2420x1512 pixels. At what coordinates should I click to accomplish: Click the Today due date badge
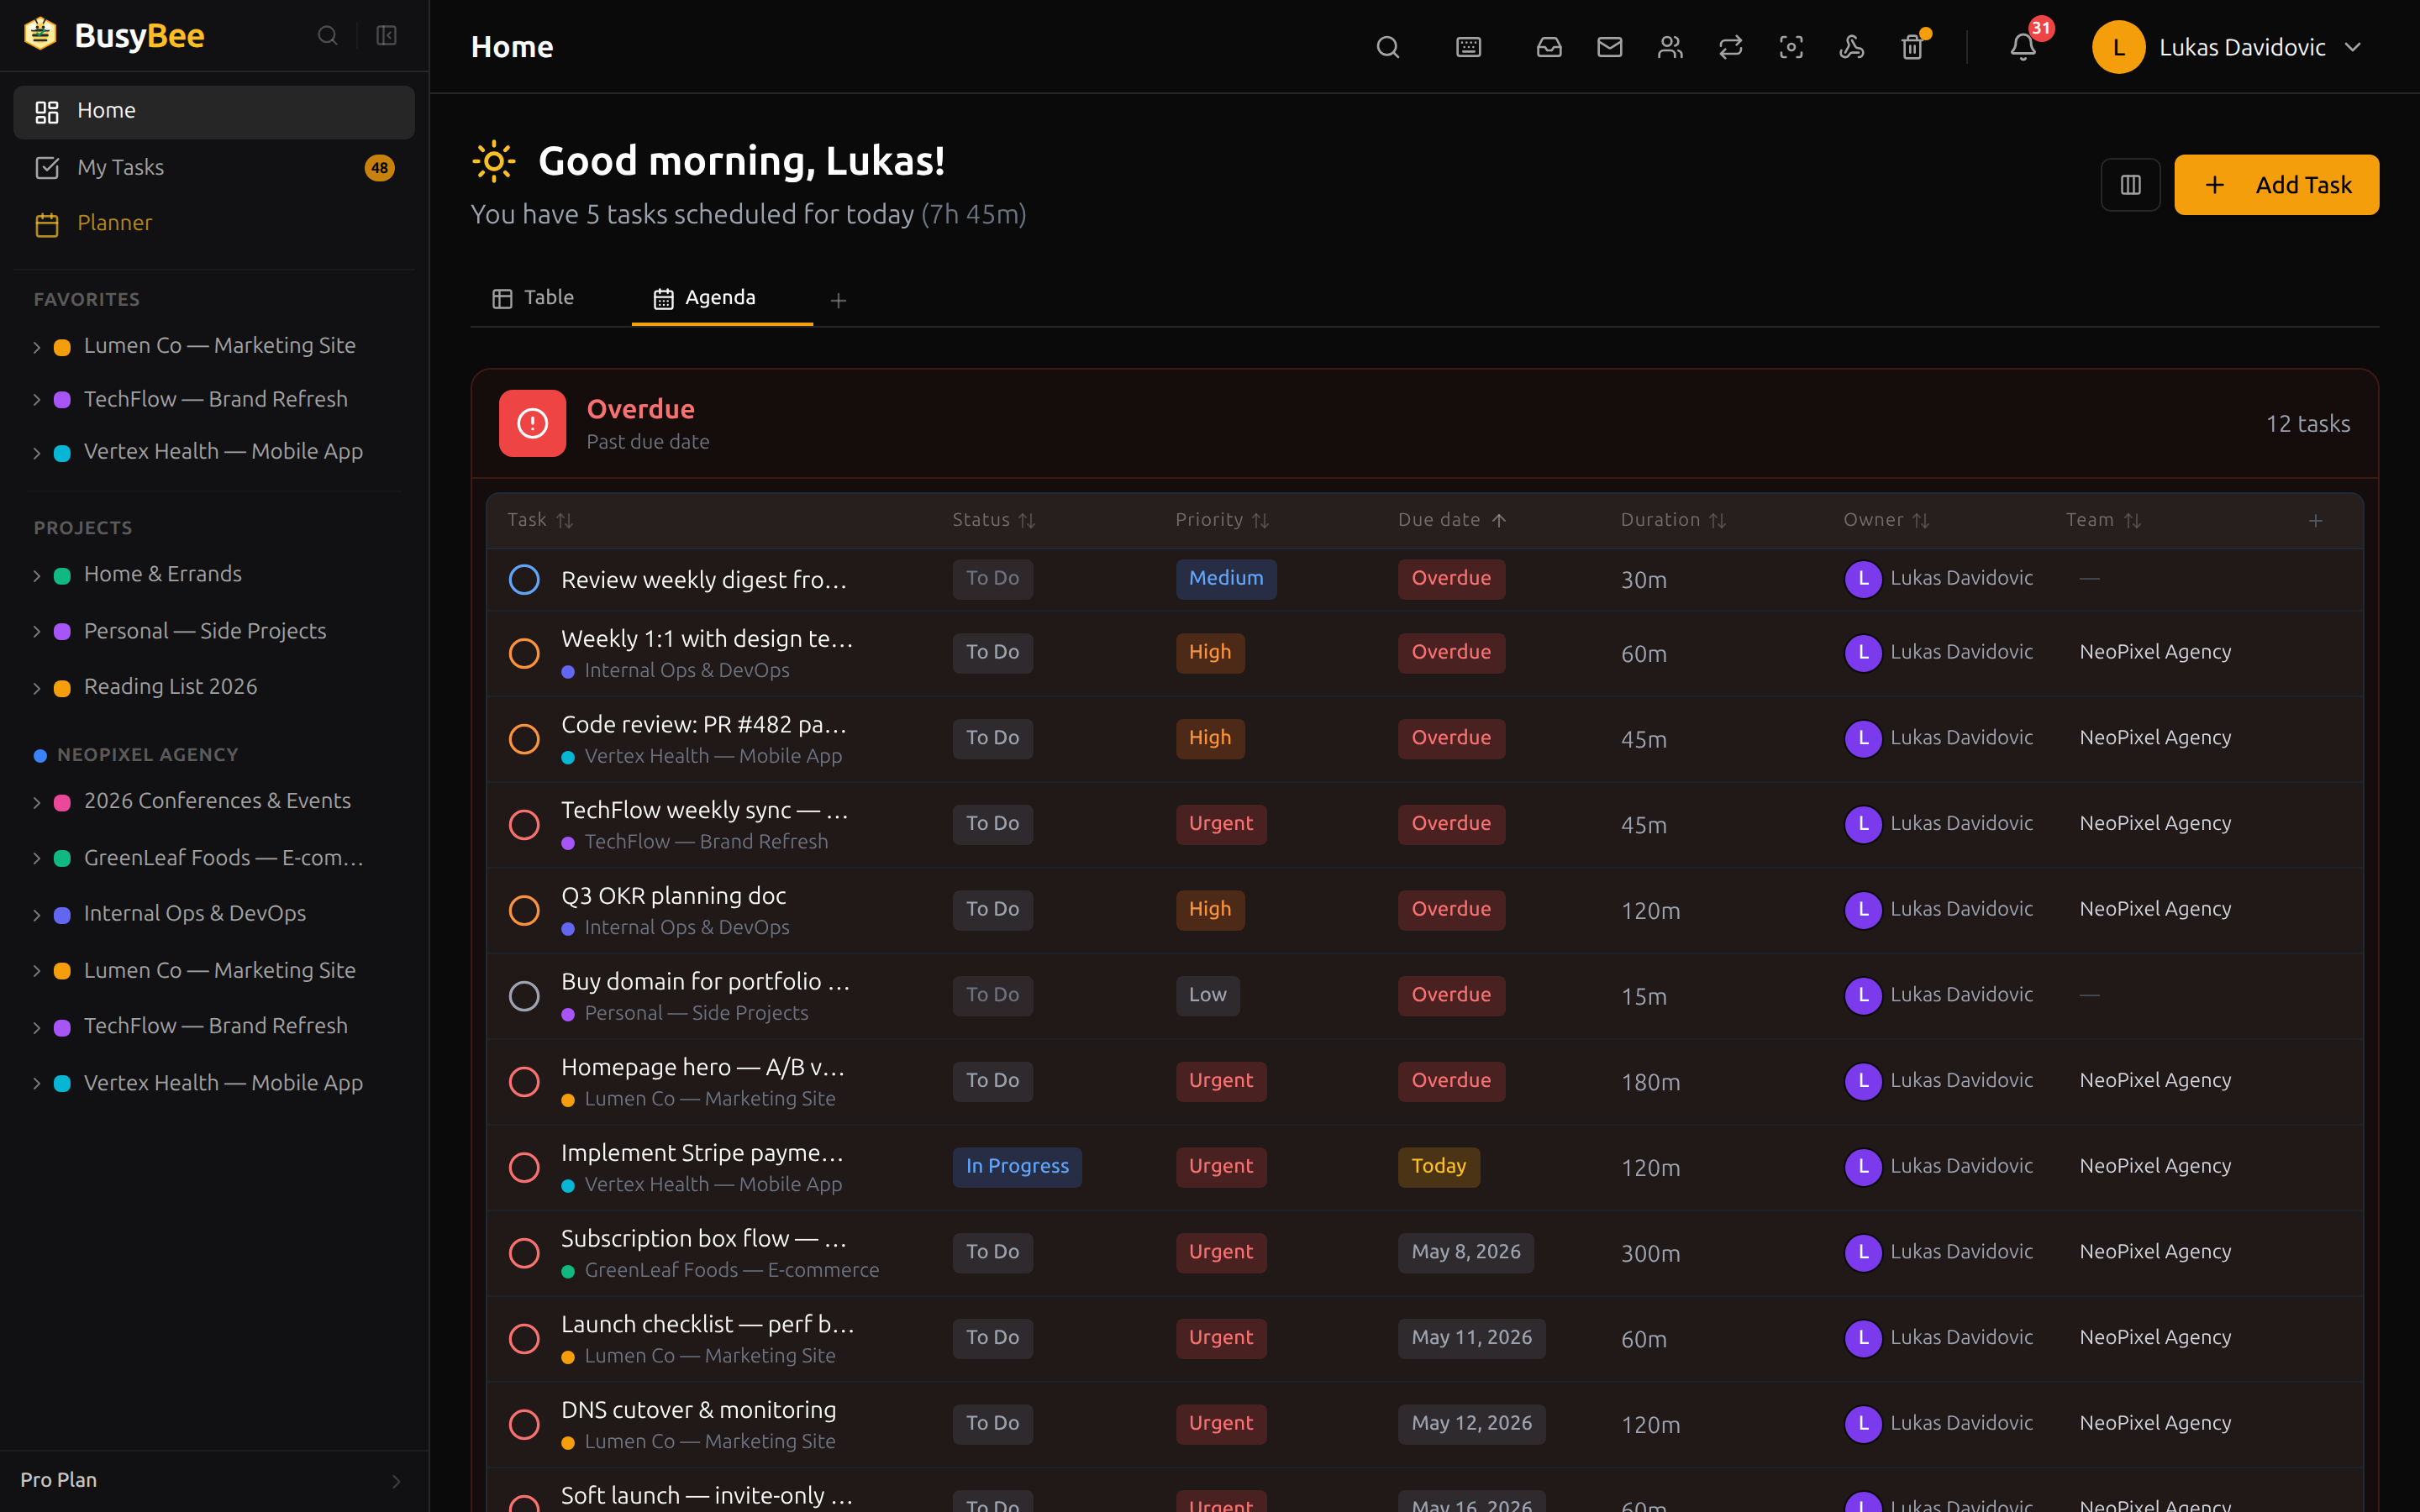[x=1438, y=1166]
